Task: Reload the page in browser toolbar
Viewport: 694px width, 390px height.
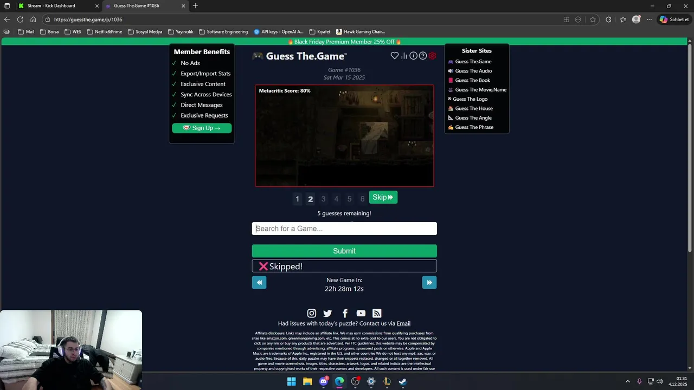Action: (20, 19)
